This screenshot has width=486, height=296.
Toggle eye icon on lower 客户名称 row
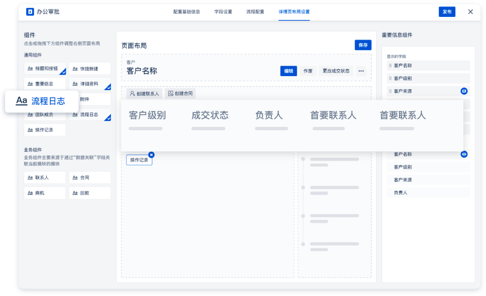pos(464,154)
